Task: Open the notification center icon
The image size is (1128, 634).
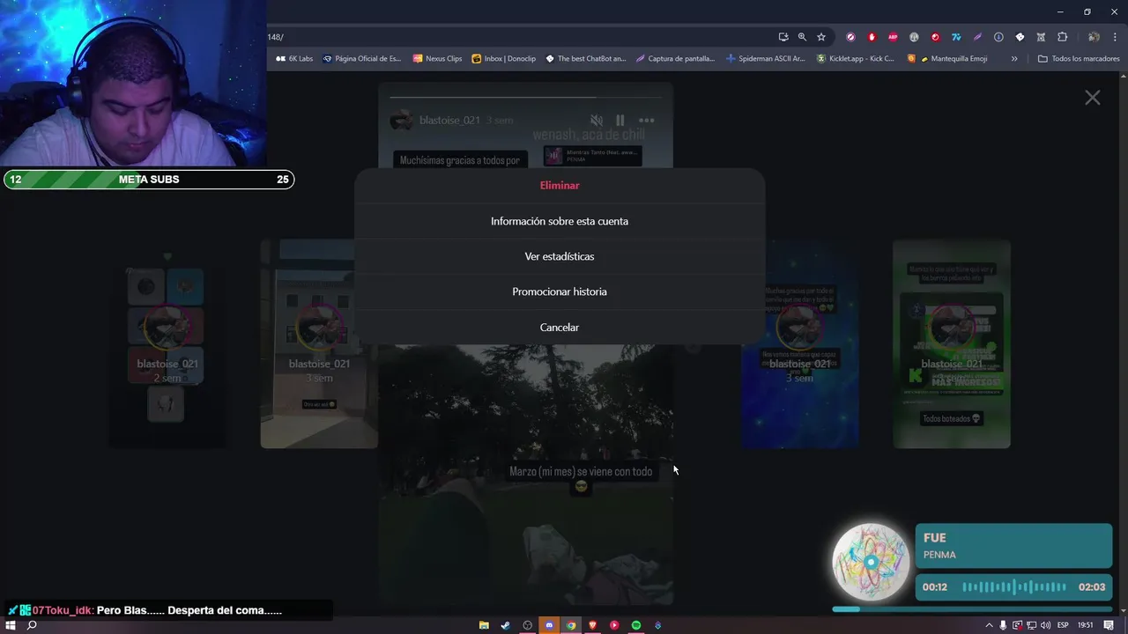Action: tap(1109, 625)
